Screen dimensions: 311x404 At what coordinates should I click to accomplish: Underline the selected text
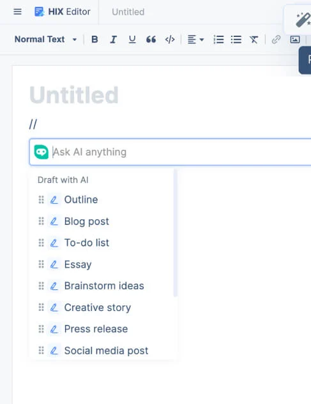tap(132, 40)
